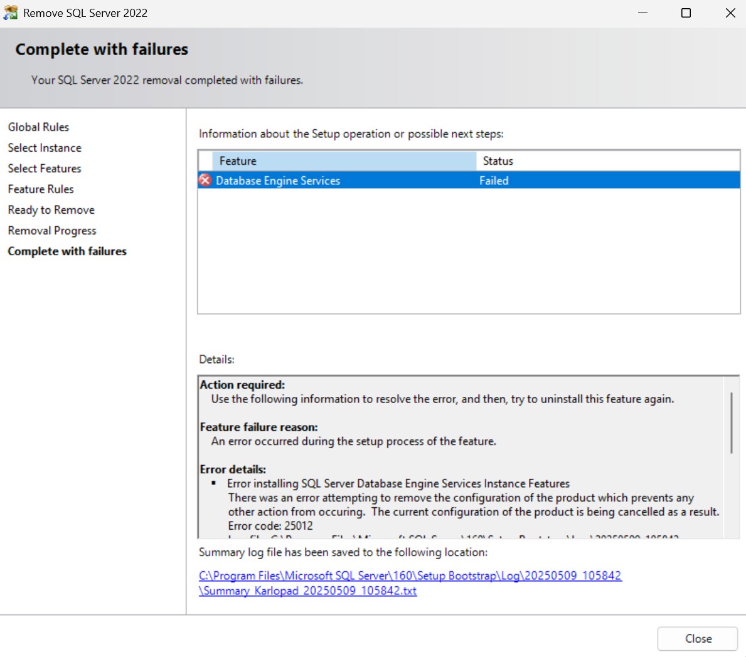Select Feature Rules step in sidebar
The image size is (746, 657).
pyautogui.click(x=41, y=189)
